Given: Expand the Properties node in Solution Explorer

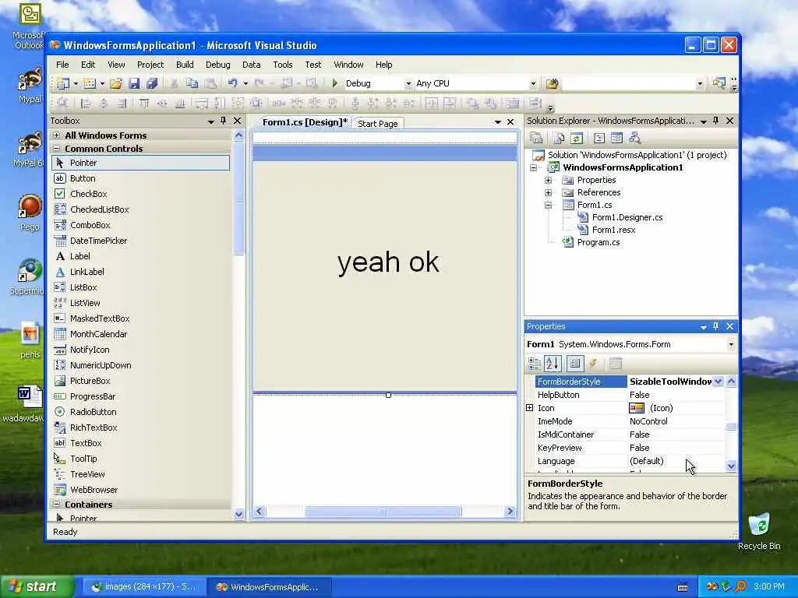Looking at the screenshot, I should (548, 180).
